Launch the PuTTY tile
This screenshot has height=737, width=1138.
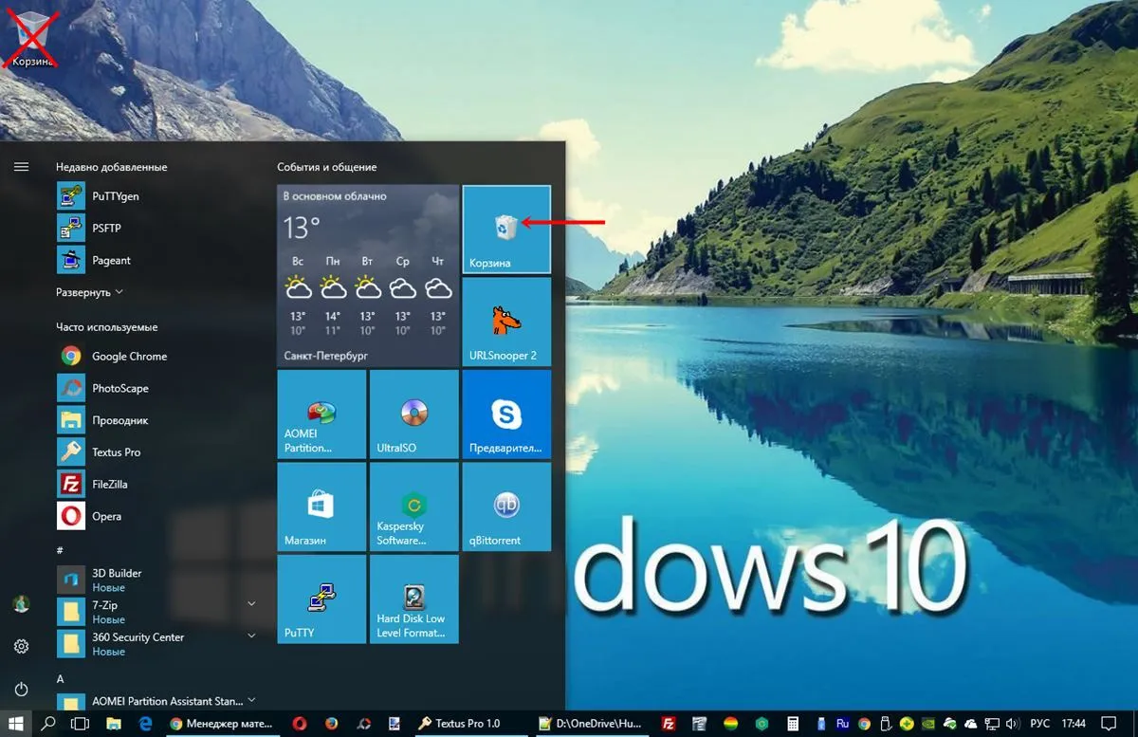[x=321, y=599]
